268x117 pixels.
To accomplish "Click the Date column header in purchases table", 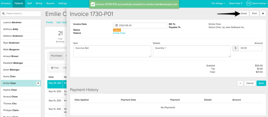I will coord(51,77).
